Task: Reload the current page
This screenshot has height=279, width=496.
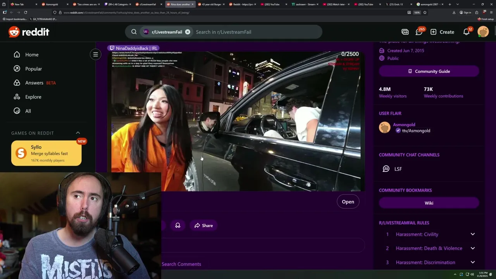Action: (x=26, y=12)
